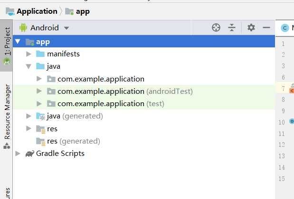
Task: Click the class file tab icon
Action: pyautogui.click(x=285, y=28)
